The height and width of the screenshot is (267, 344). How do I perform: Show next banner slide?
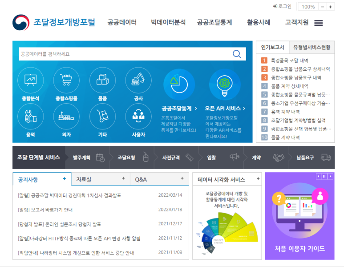click(x=330, y=176)
